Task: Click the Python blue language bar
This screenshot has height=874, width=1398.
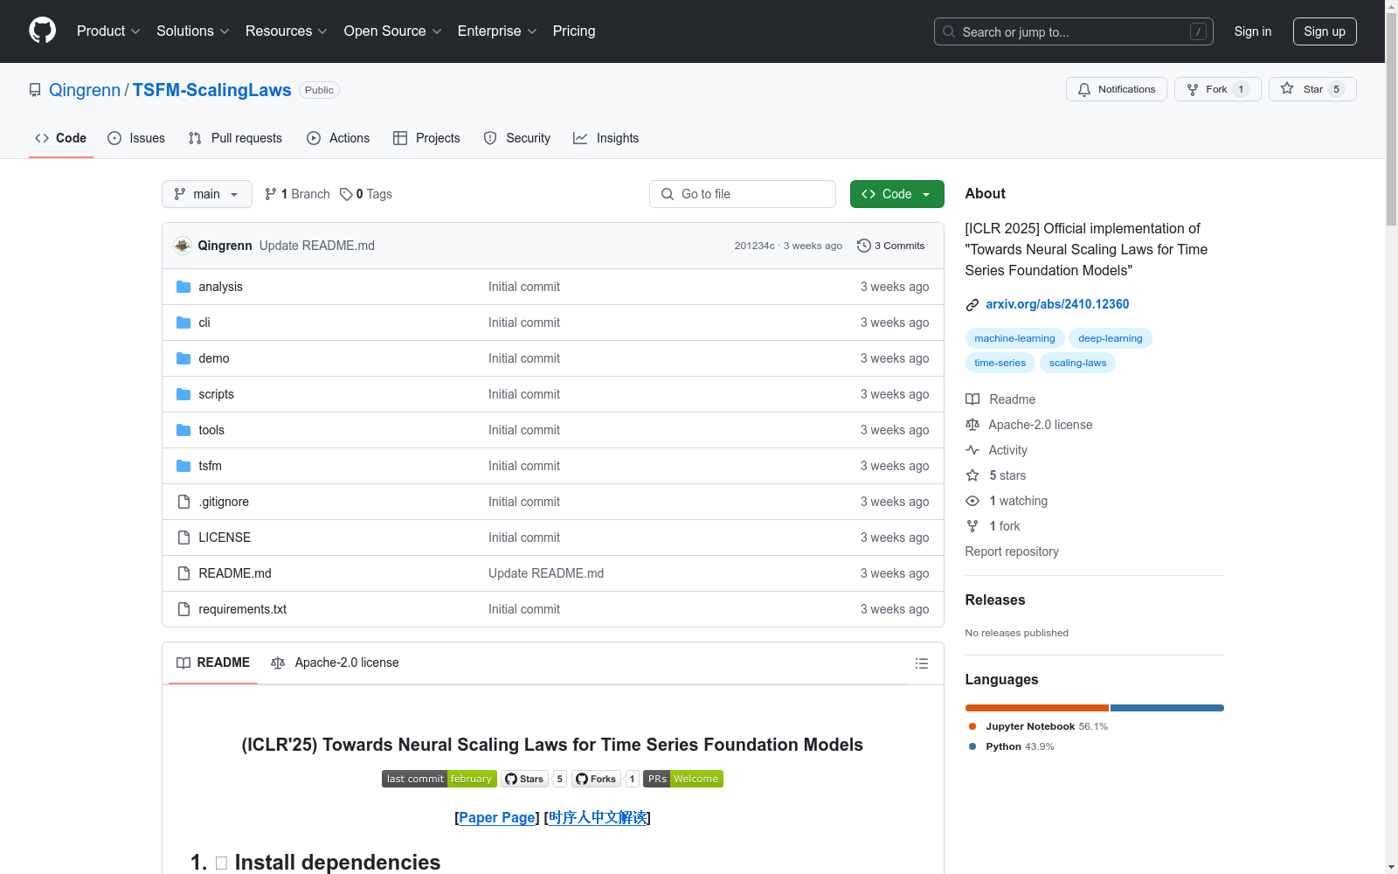Action: coord(1167,708)
